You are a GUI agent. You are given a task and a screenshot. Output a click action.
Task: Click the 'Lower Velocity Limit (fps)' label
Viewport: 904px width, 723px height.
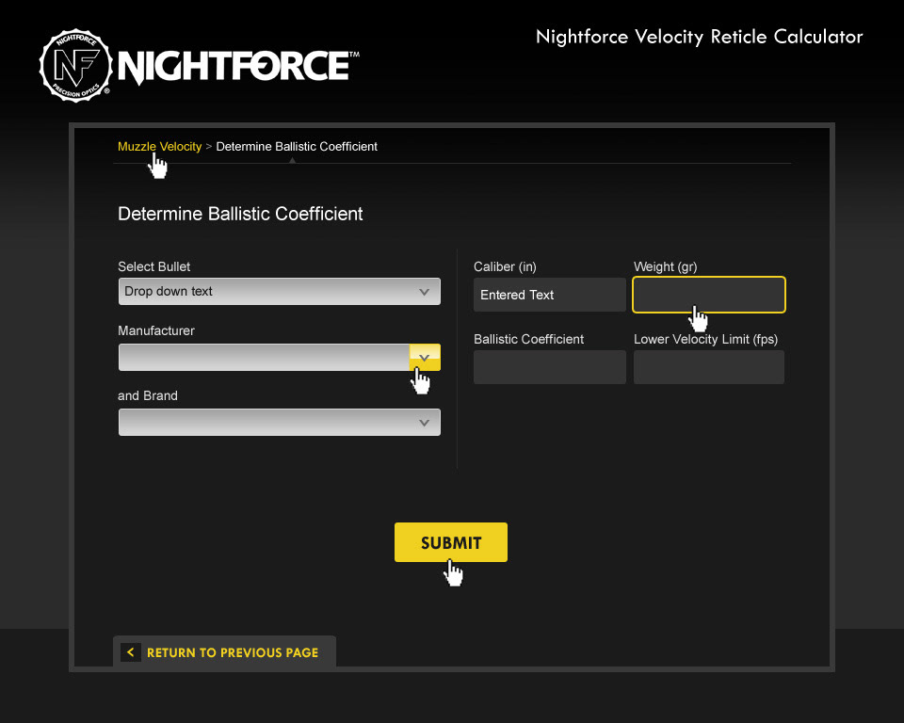[x=705, y=339]
